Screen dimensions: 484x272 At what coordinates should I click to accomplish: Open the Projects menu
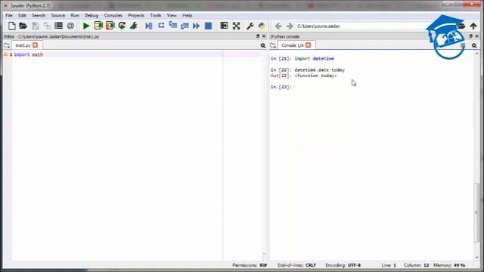tap(136, 15)
